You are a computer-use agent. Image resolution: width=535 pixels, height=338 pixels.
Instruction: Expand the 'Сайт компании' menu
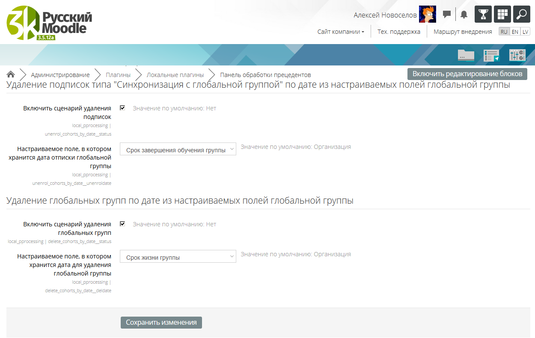tap(341, 32)
